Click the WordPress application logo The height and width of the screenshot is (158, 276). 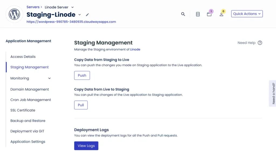pyautogui.click(x=14, y=14)
